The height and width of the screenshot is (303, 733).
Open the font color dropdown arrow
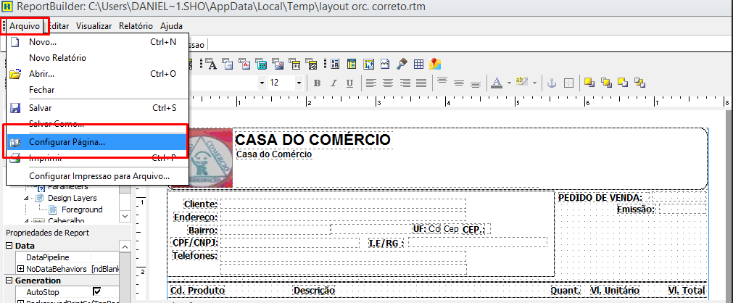[509, 83]
